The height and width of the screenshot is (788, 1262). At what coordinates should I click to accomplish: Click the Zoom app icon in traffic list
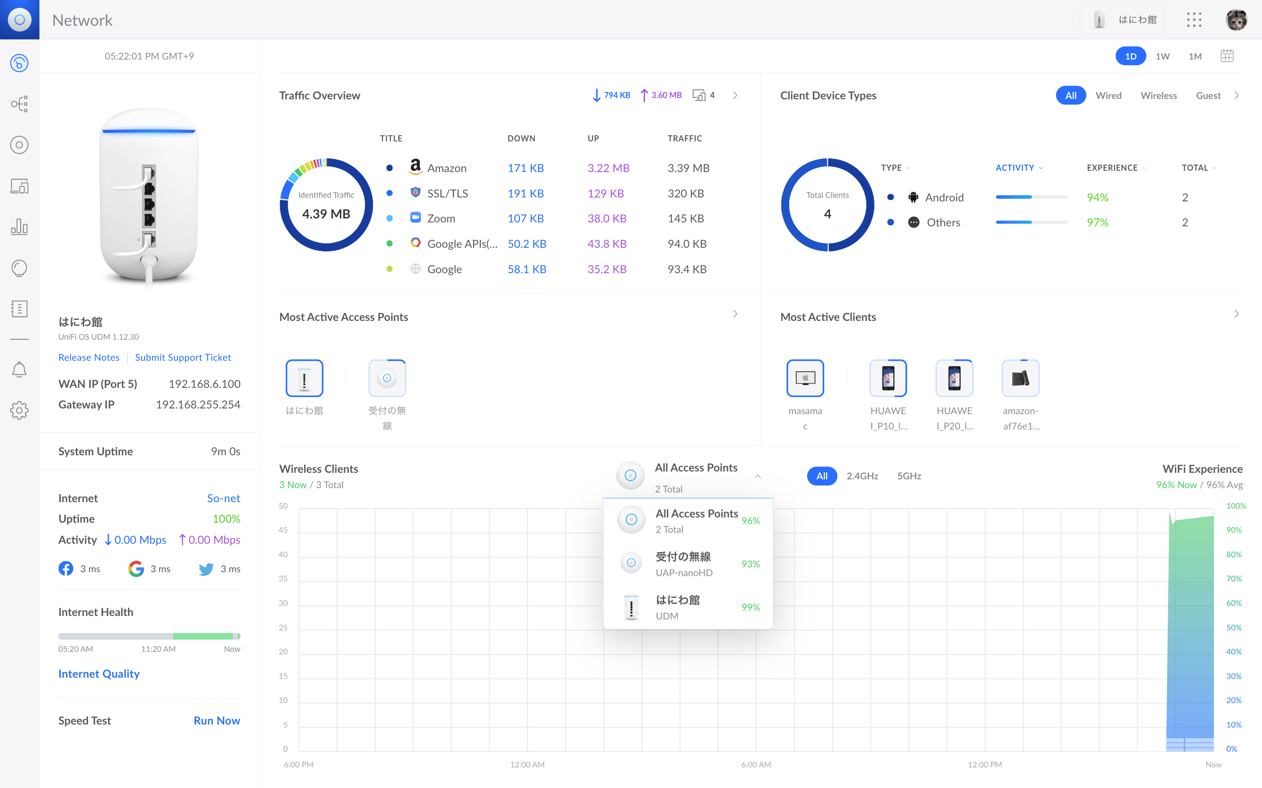(415, 218)
